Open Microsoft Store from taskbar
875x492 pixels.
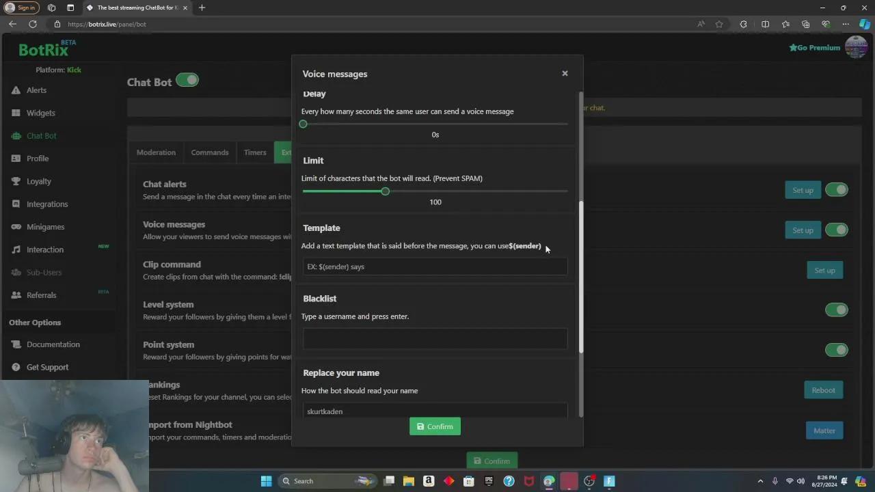469,481
